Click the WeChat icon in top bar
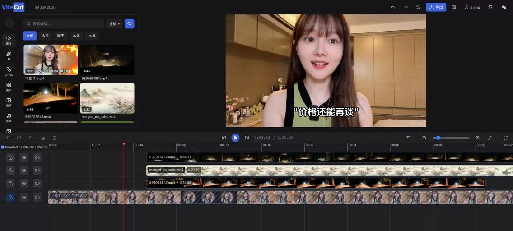 504,7
